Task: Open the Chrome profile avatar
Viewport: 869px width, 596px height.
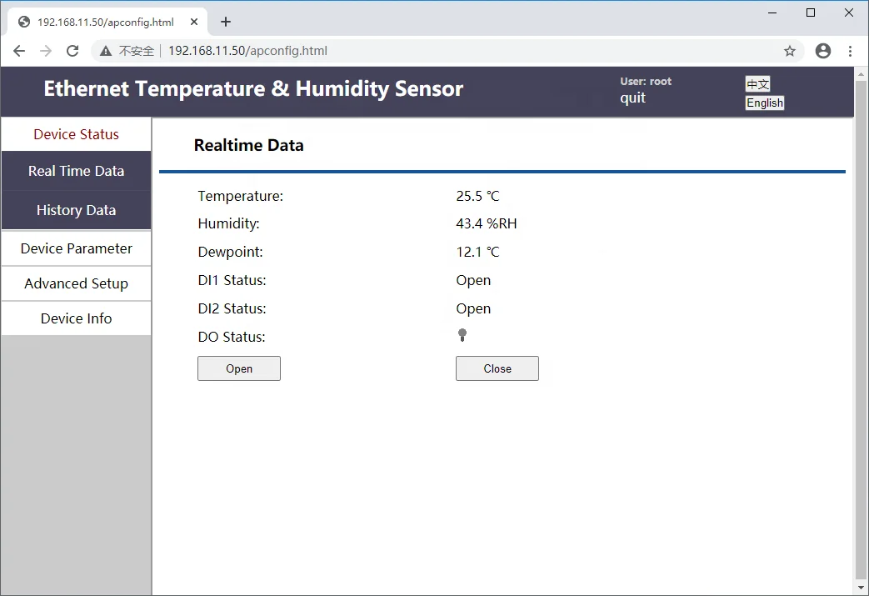Action: point(823,51)
